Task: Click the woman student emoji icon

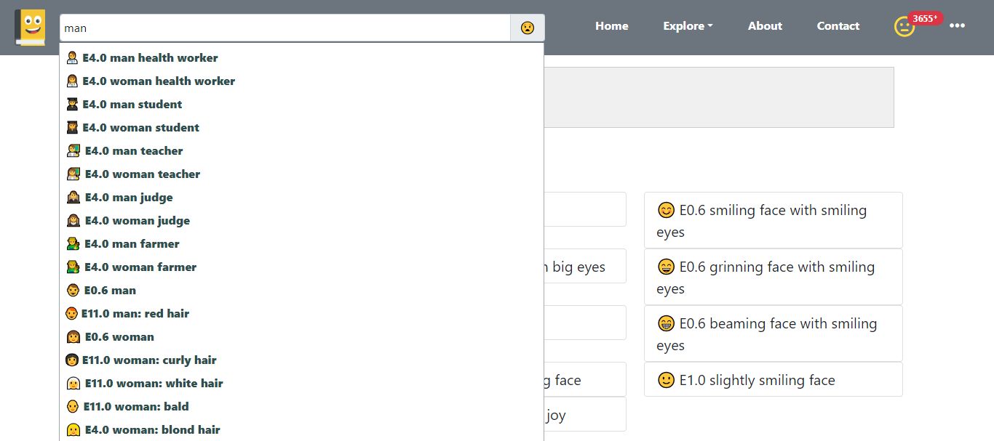Action: (72, 128)
